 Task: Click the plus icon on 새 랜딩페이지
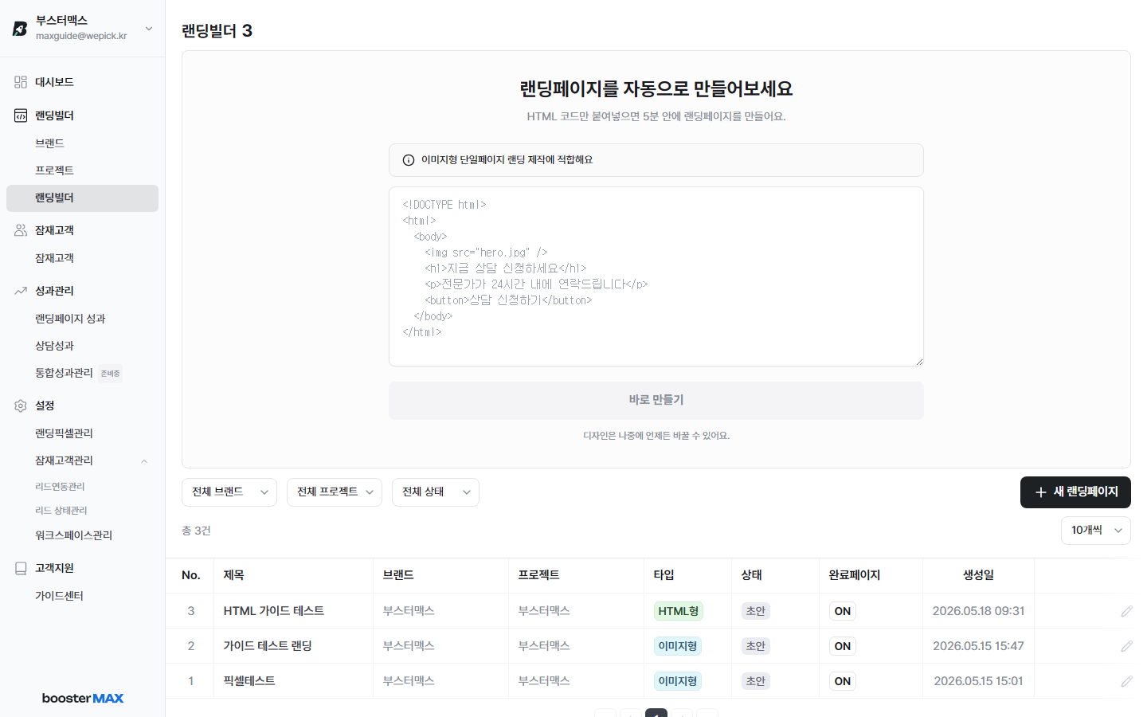point(1040,492)
